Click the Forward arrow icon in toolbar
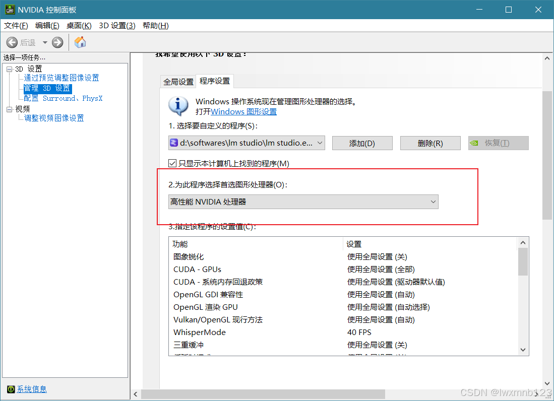Screen dimensions: 554x401 57,43
